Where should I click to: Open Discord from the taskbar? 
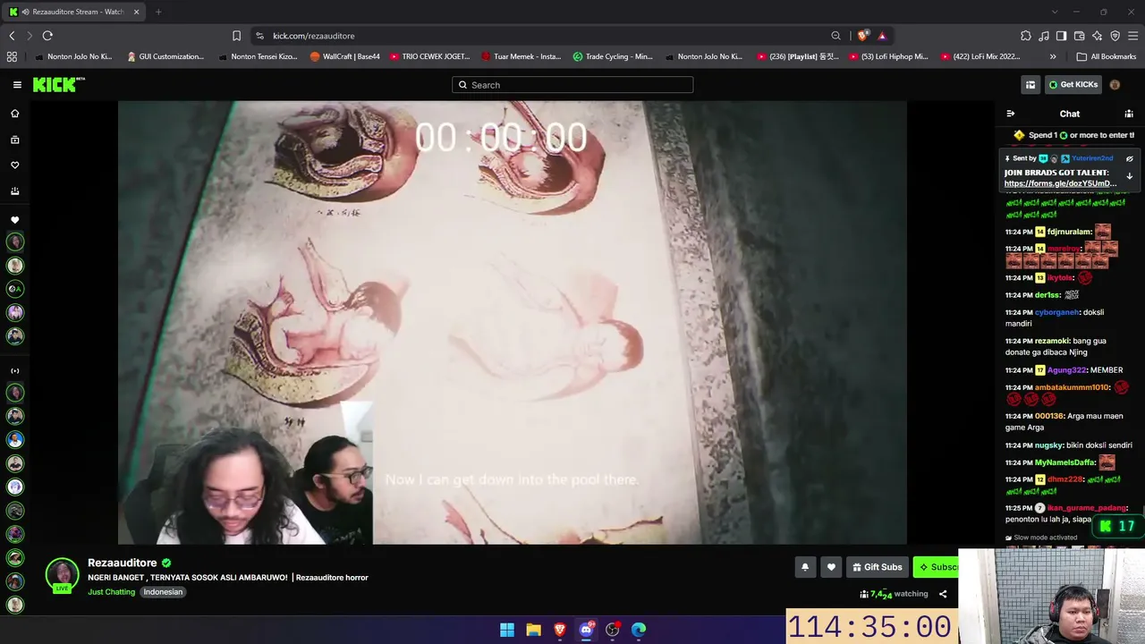586,630
